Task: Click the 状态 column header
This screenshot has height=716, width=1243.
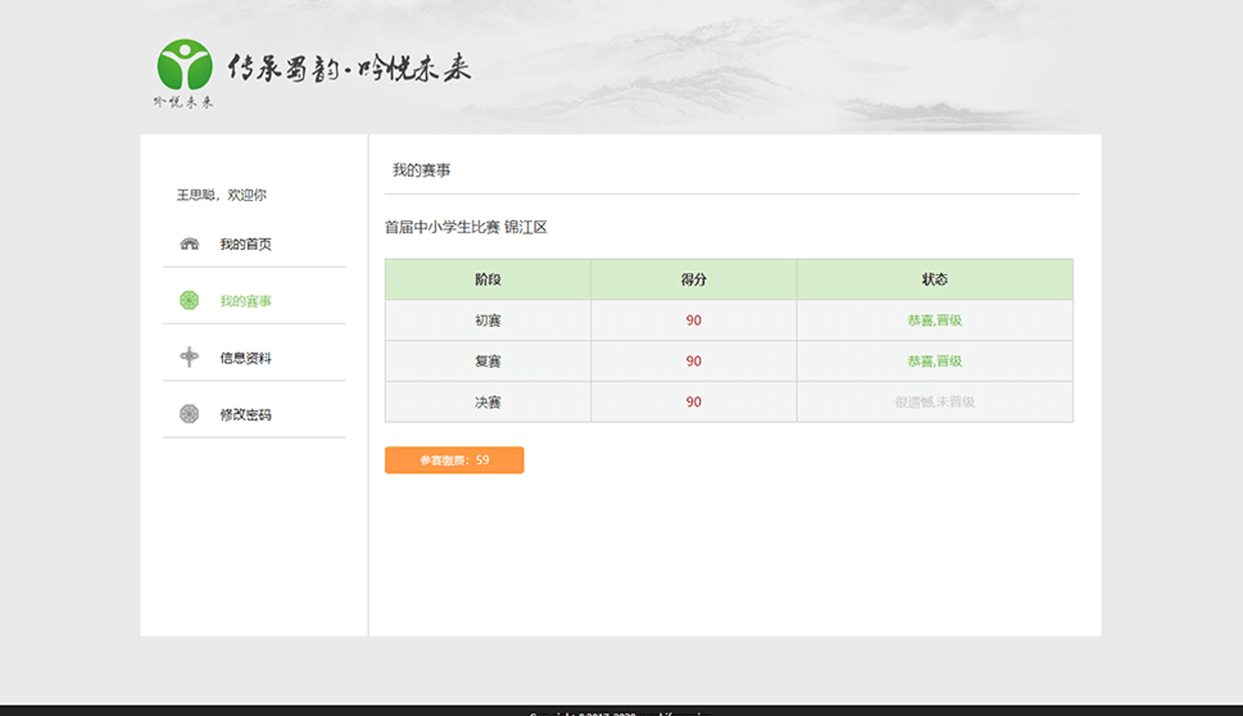Action: pos(935,280)
